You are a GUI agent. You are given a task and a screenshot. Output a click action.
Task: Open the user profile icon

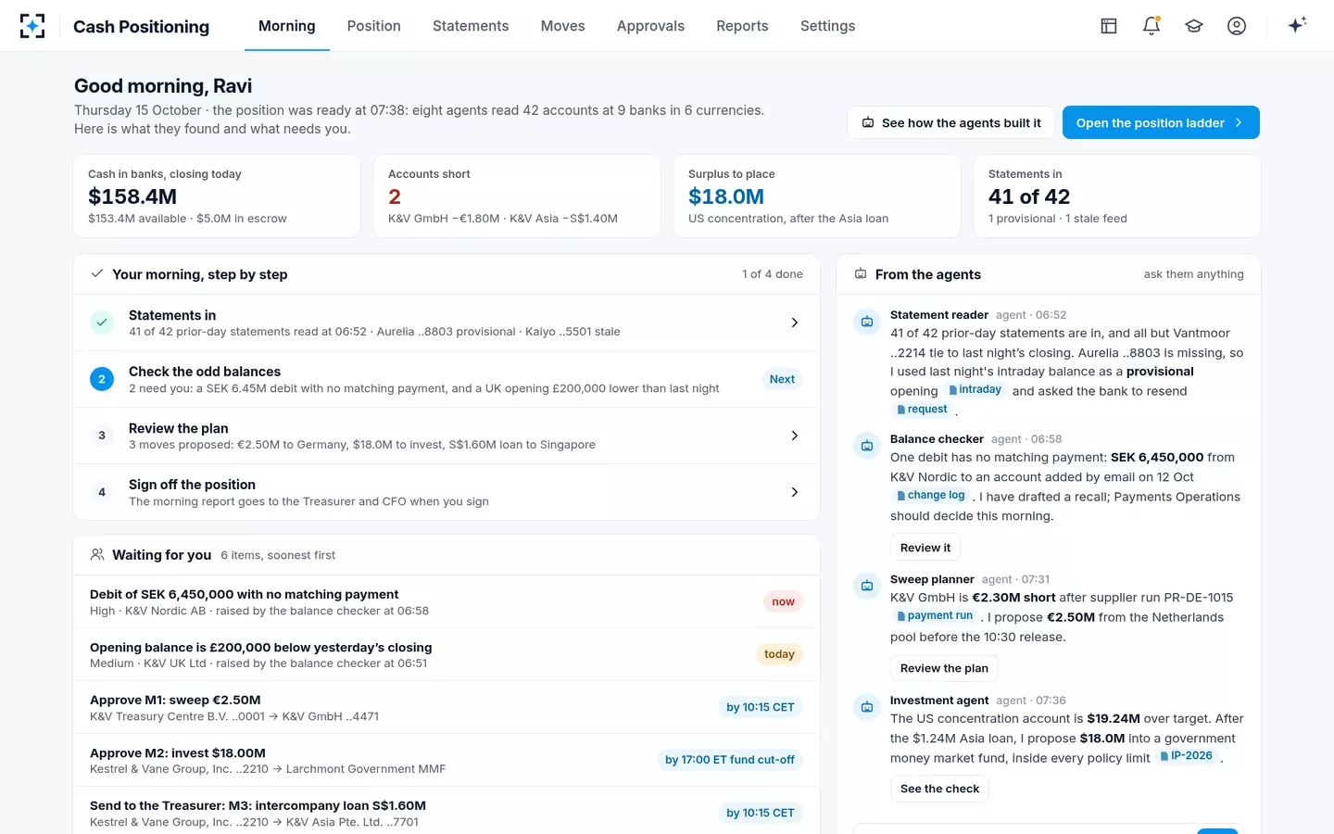tap(1237, 26)
